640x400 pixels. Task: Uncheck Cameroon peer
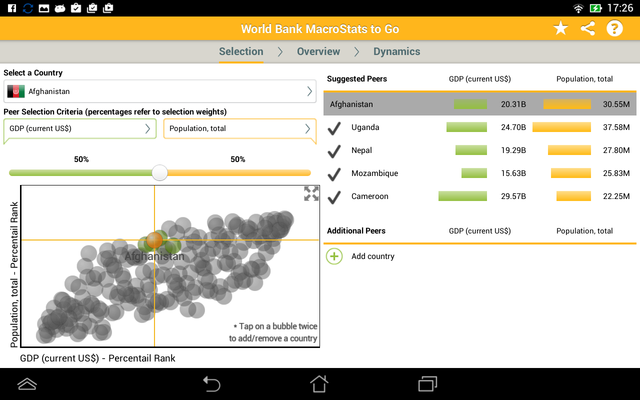pyautogui.click(x=334, y=197)
